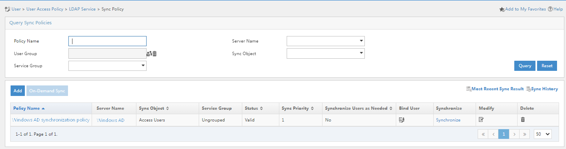Click the Query button

point(525,66)
